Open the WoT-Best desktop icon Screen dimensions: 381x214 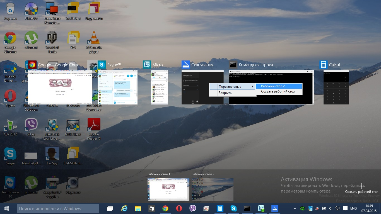73,11
